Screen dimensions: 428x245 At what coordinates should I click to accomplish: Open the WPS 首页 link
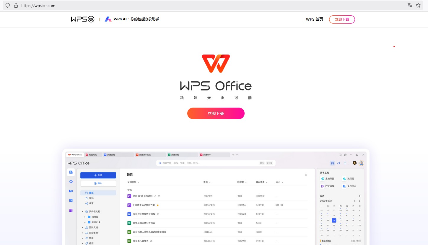(314, 19)
